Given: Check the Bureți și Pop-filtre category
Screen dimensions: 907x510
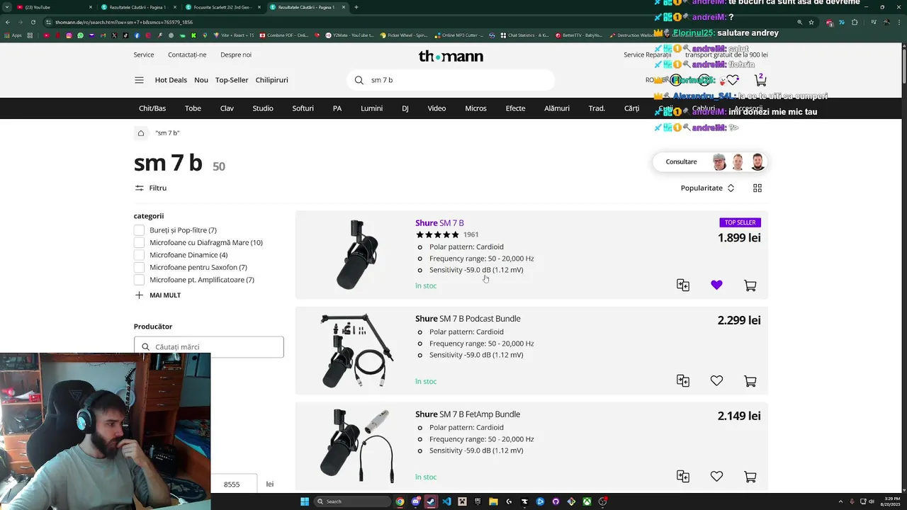Looking at the screenshot, I should pos(139,230).
